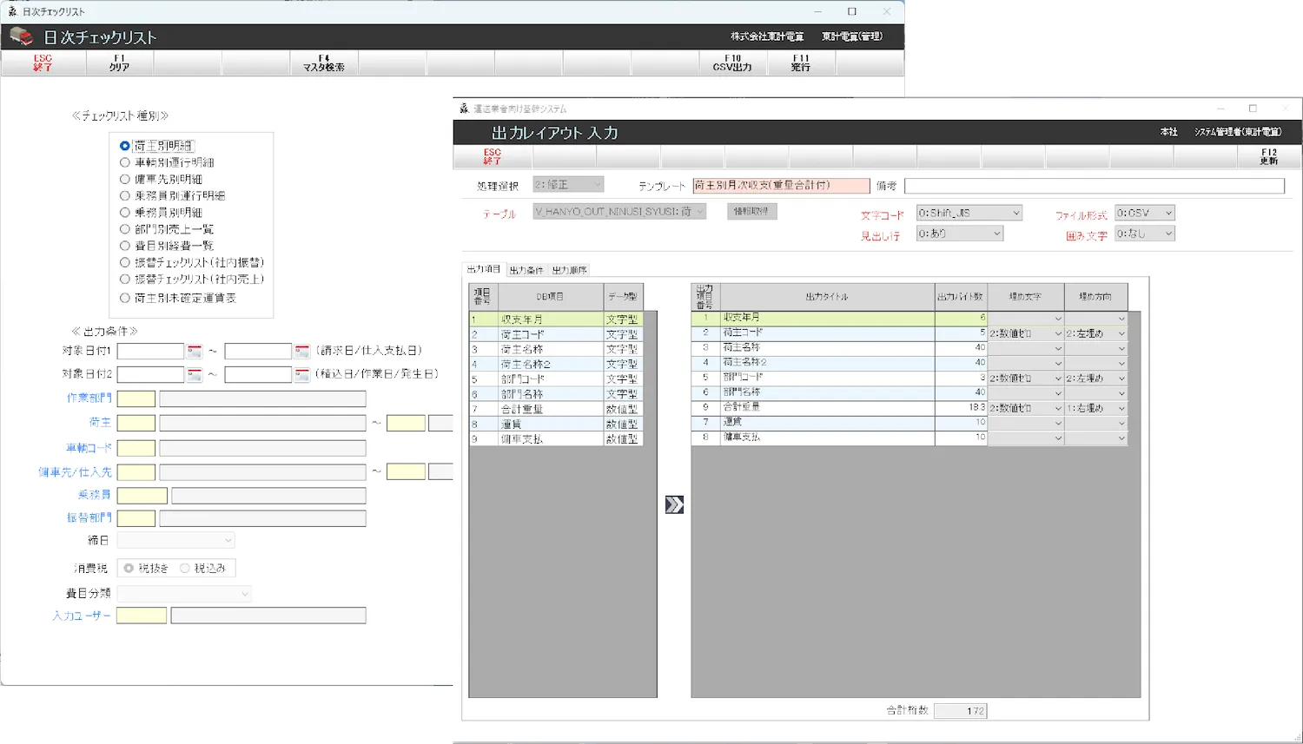Open calendar picker for 対象日付1 end date

point(301,352)
